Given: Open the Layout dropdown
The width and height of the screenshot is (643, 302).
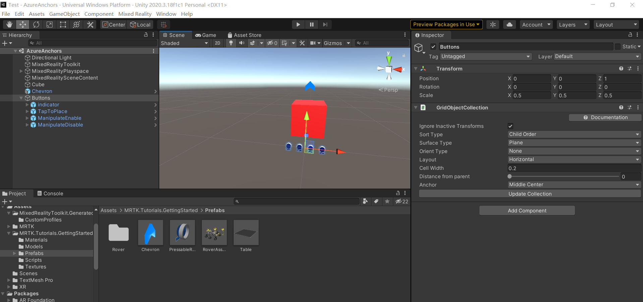Looking at the screenshot, I should (574, 159).
